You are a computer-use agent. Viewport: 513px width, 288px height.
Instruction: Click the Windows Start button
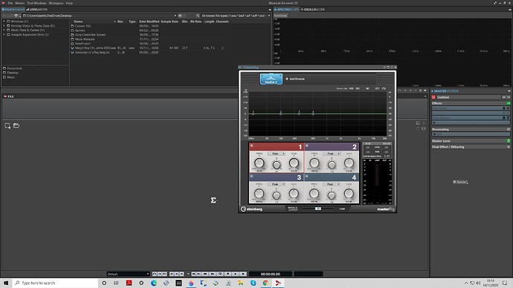(6, 283)
